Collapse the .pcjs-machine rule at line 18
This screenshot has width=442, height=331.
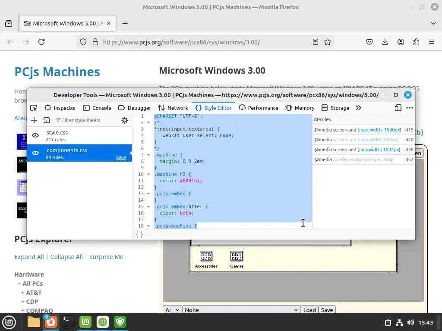click(x=148, y=226)
